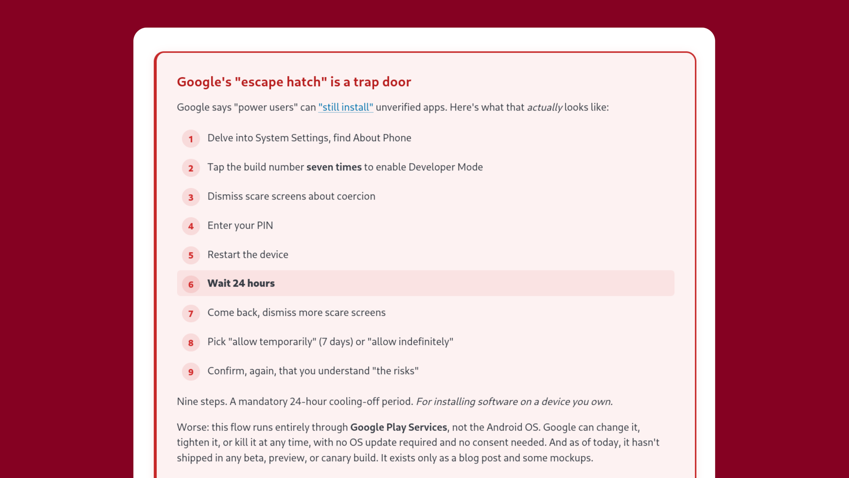Click the circled number 4 badge
Screen dimensions: 849x478
pos(191,226)
